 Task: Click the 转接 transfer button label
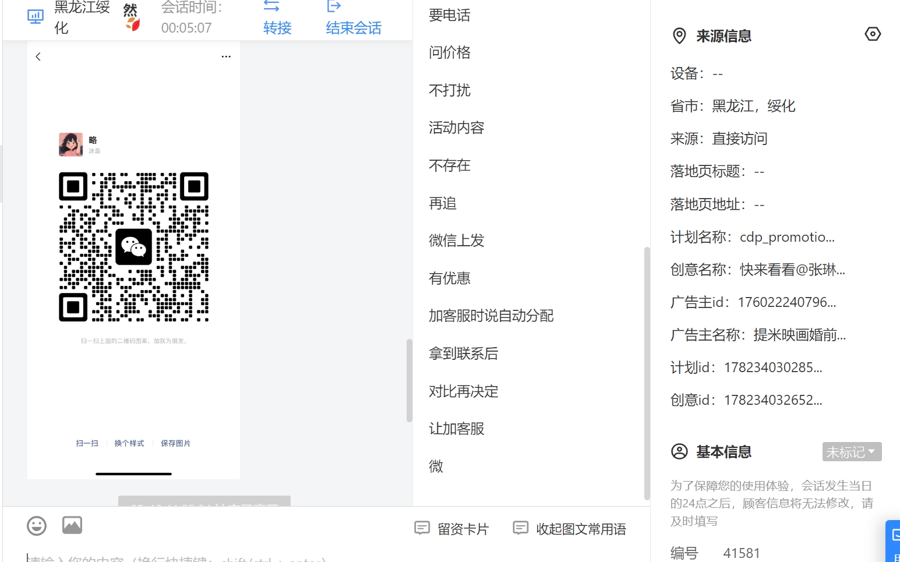pyautogui.click(x=277, y=27)
